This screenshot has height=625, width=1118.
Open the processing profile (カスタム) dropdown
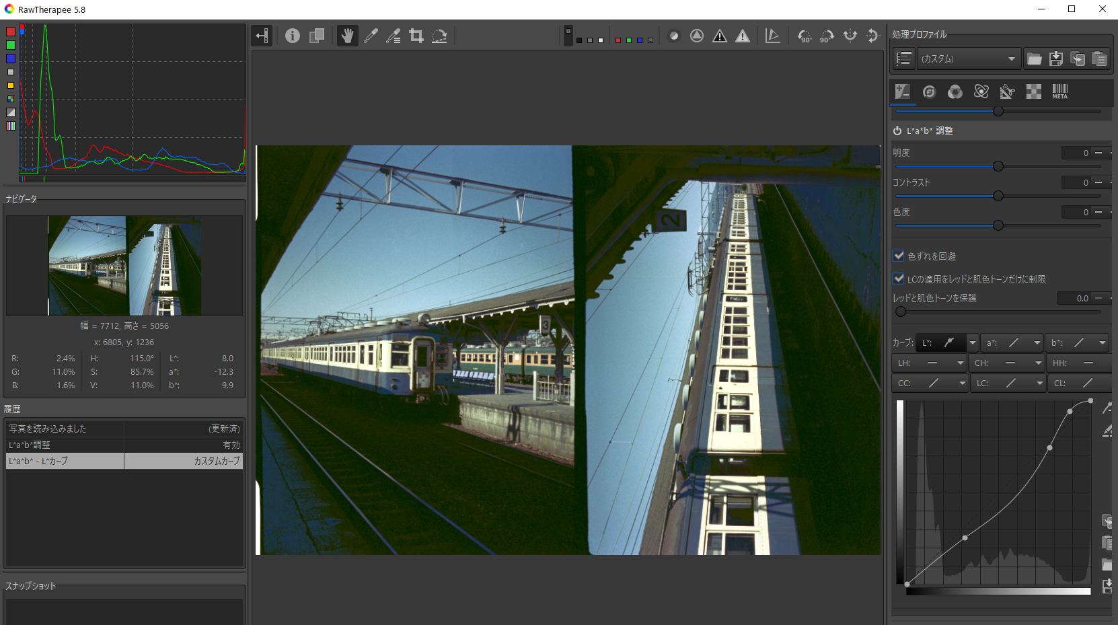tap(969, 59)
